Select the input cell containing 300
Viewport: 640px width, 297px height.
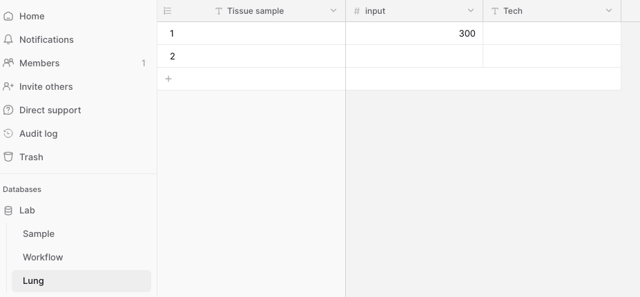coord(414,34)
